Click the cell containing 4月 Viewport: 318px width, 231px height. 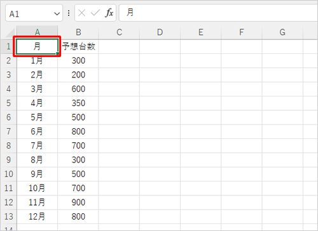(x=37, y=103)
